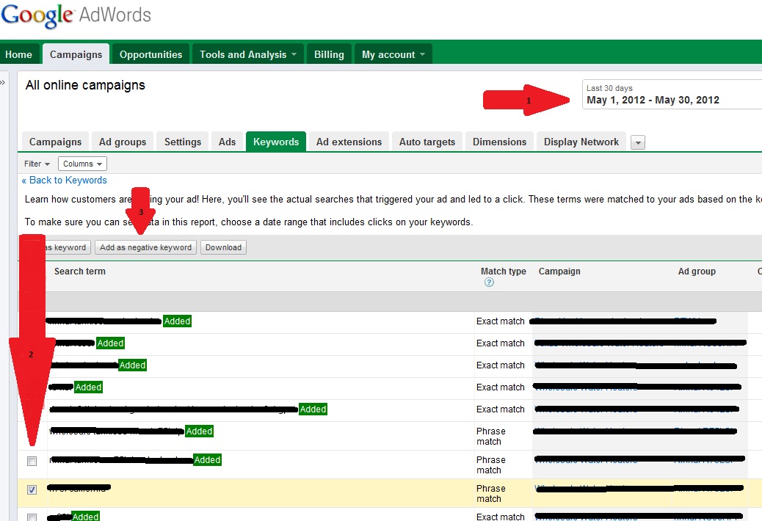Screen dimensions: 762x521
Task: Click the Download button
Action: point(224,247)
